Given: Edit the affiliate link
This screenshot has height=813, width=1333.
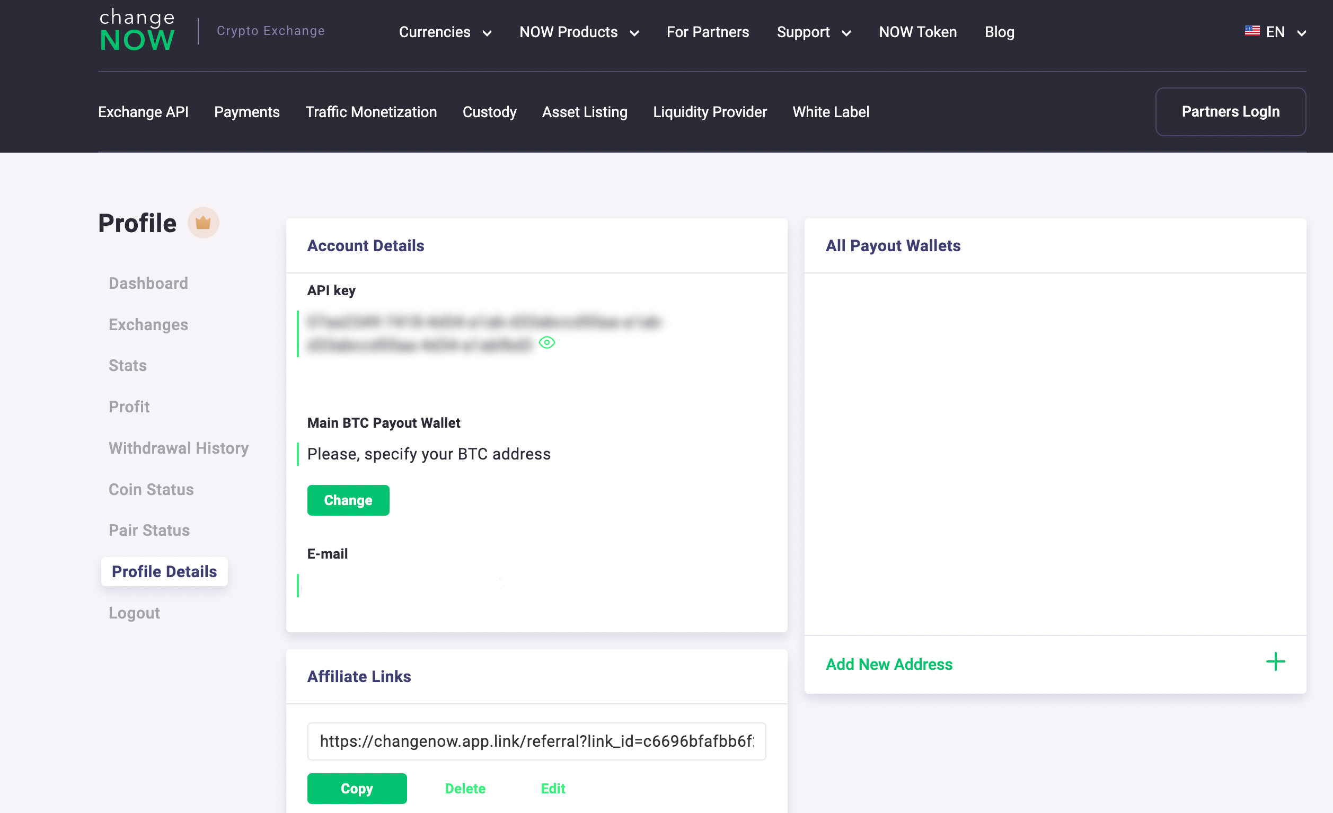Looking at the screenshot, I should point(553,789).
